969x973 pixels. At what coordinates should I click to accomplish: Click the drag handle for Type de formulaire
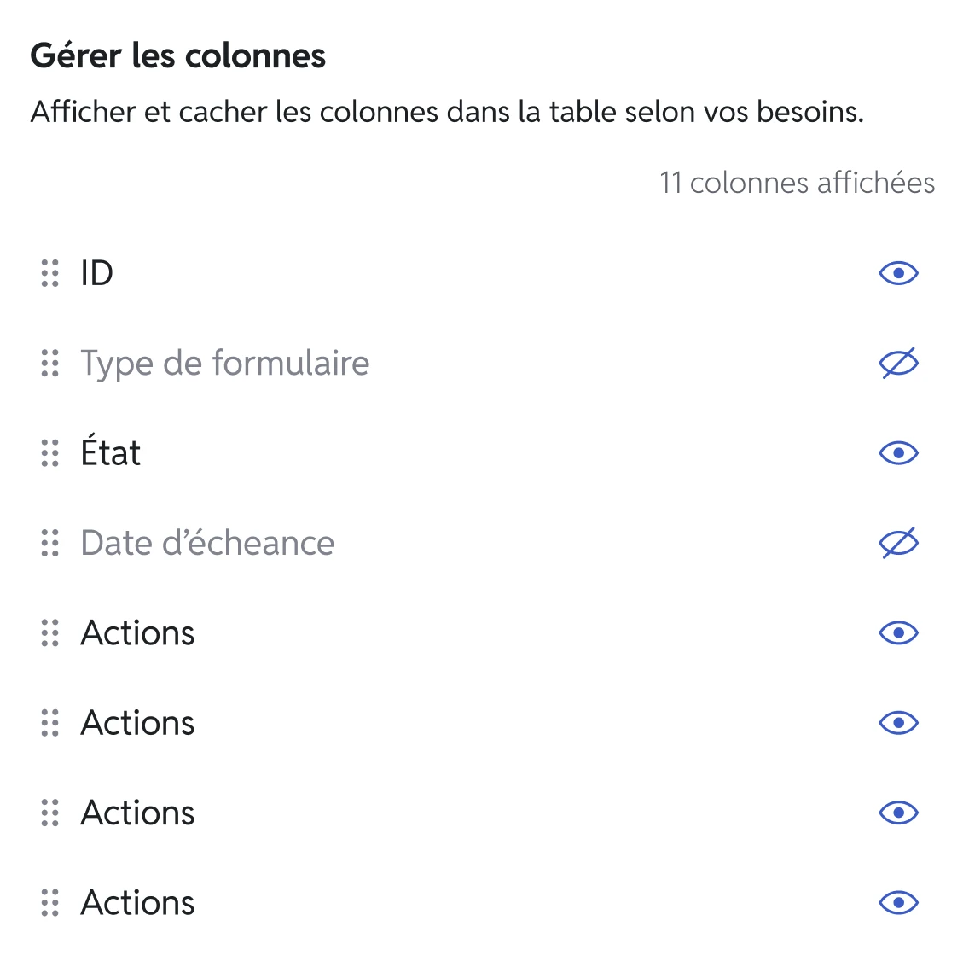pos(49,363)
